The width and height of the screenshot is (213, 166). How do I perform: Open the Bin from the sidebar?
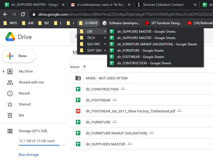coord(21,115)
